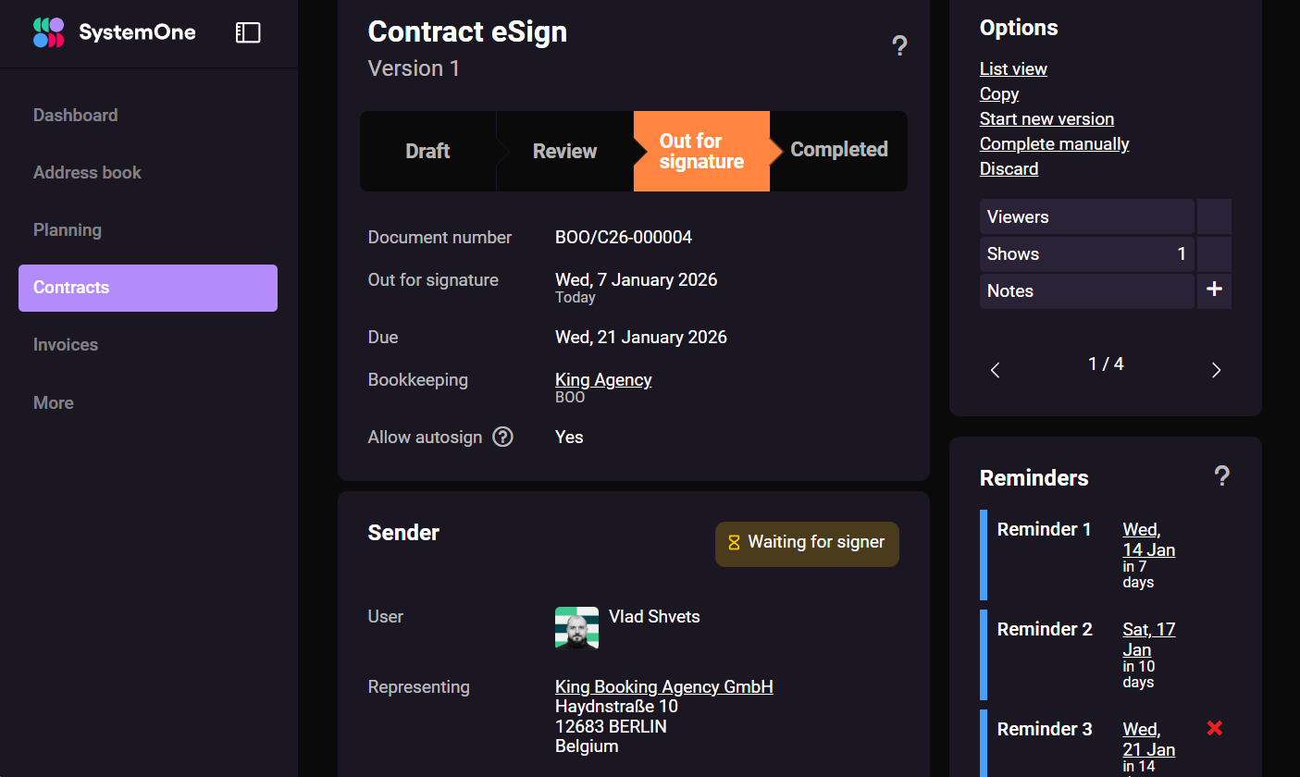Open help for the Reminders panel
Viewport: 1300px width, 777px height.
(1222, 475)
